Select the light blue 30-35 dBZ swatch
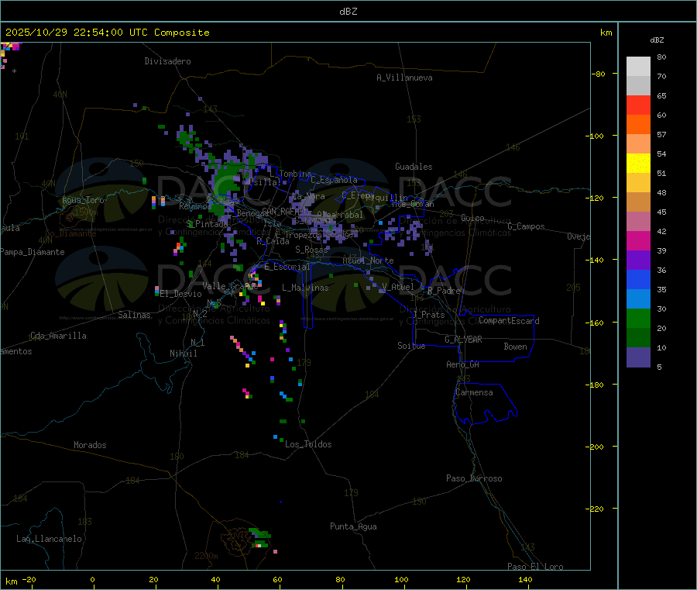Image resolution: width=697 pixels, height=590 pixels. pyautogui.click(x=638, y=299)
